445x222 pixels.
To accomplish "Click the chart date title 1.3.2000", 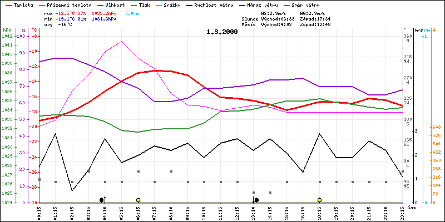I will click(x=222, y=32).
